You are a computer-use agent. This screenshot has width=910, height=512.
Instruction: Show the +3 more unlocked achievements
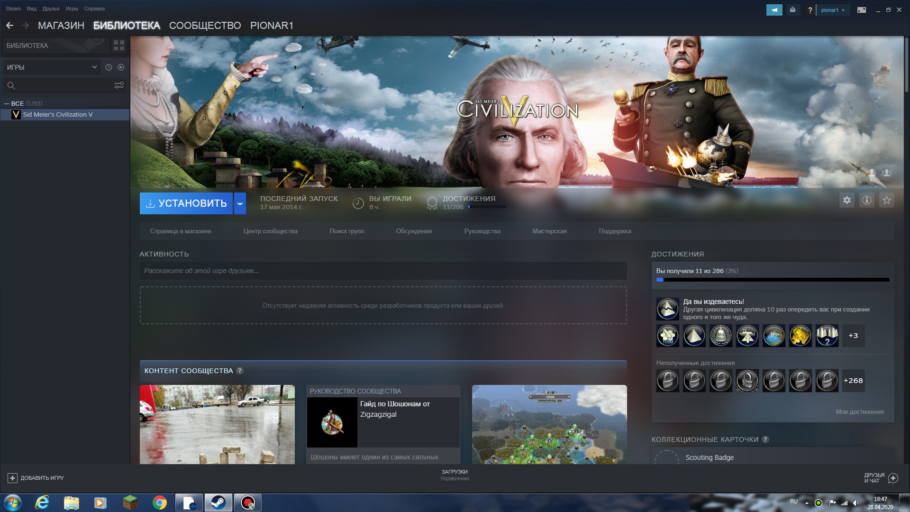pyautogui.click(x=854, y=336)
